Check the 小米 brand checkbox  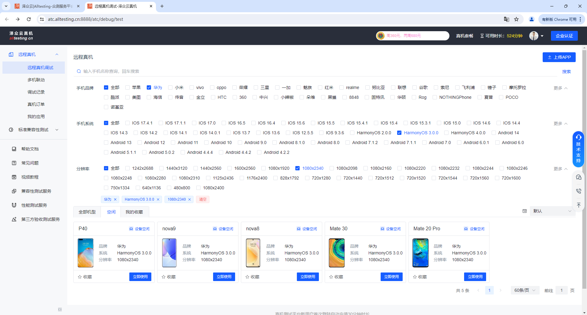point(170,87)
